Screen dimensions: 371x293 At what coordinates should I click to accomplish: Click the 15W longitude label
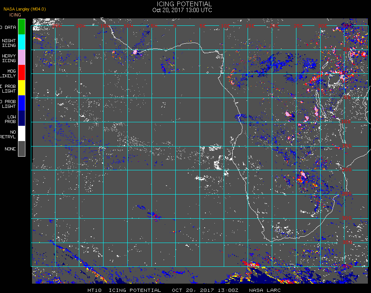tap(105, 26)
